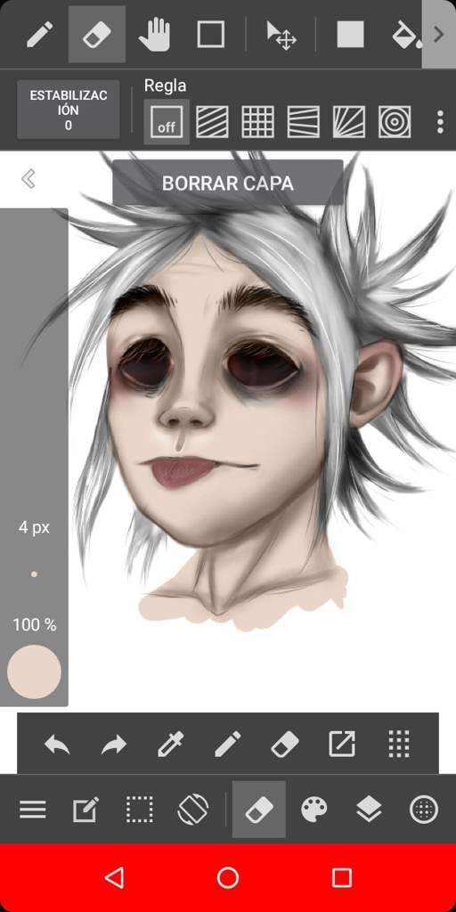Screen dimensions: 456x912
Task: Open ruler options three-dot menu
Action: pyautogui.click(x=440, y=121)
